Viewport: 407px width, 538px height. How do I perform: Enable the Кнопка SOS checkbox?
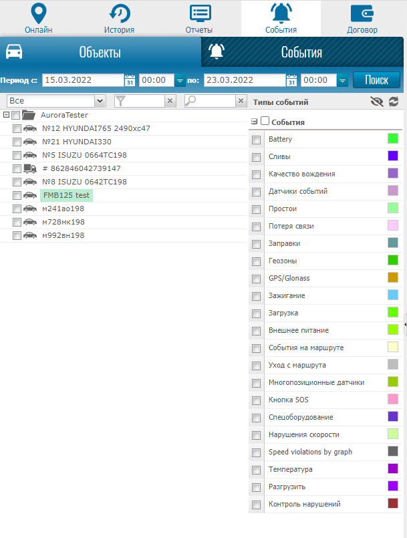coord(257,401)
